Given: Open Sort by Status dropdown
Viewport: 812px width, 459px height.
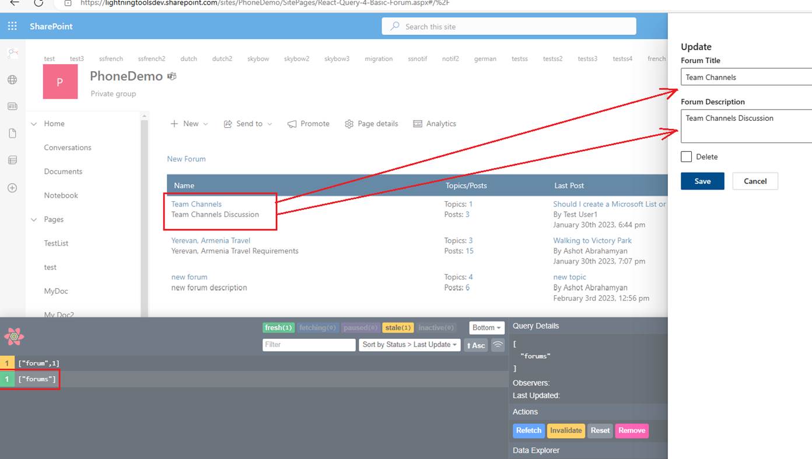Looking at the screenshot, I should pos(409,345).
